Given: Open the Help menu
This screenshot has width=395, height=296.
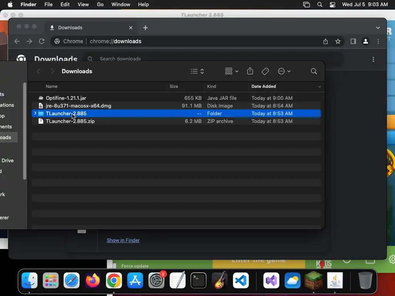Looking at the screenshot, I should [x=143, y=5].
